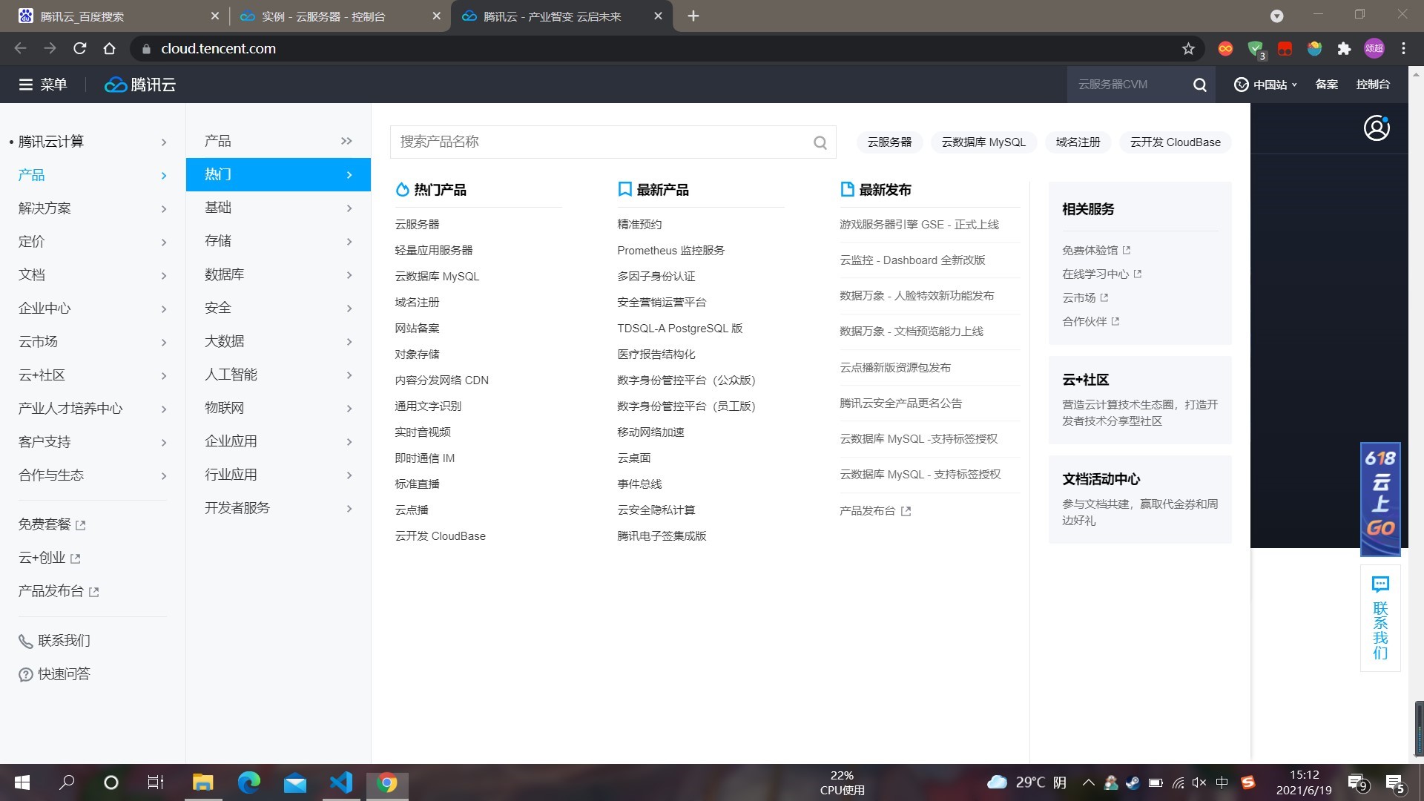The width and height of the screenshot is (1424, 801).
Task: Expand the 企业应用 category chevron
Action: click(x=349, y=442)
